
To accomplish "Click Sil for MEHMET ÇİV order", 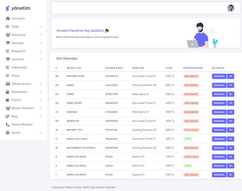I will pyautogui.click(x=230, y=130).
